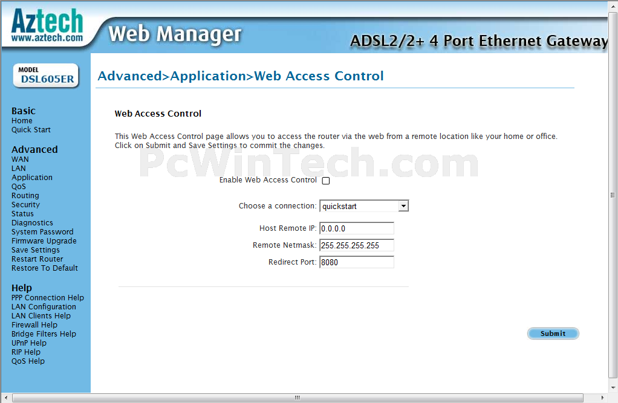Open UPnP Help
This screenshot has width=618, height=403.
click(x=29, y=343)
